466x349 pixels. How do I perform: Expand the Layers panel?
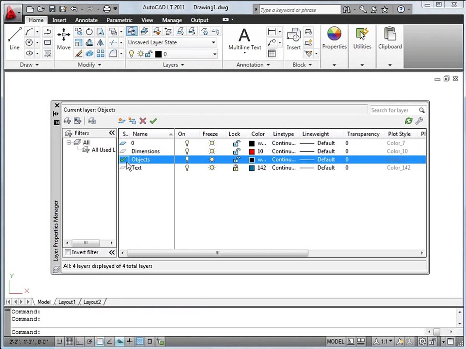174,65
